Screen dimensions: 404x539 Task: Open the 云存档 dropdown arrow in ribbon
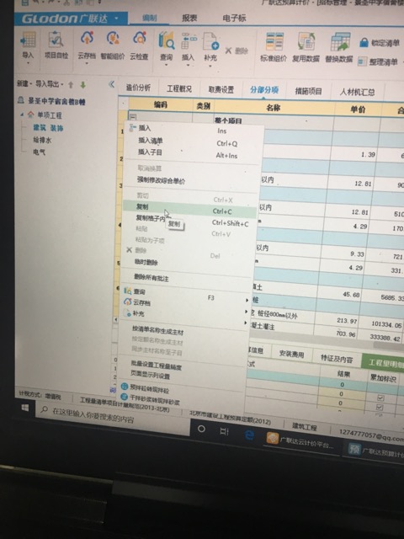[87, 64]
